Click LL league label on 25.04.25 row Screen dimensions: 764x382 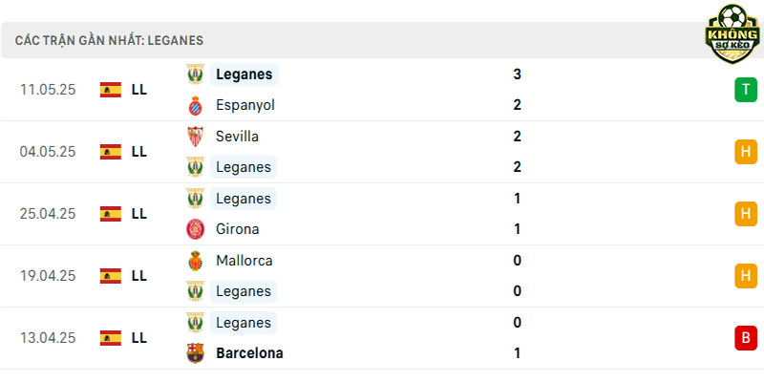tap(138, 214)
